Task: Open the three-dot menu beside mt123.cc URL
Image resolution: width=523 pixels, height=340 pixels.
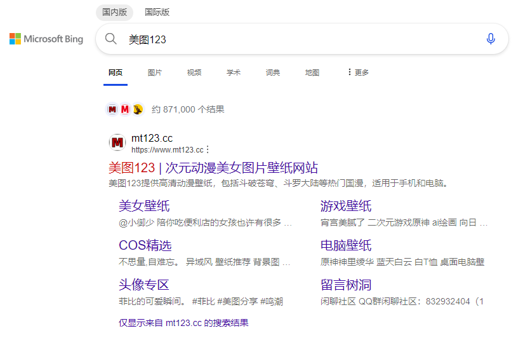Action: 208,150
